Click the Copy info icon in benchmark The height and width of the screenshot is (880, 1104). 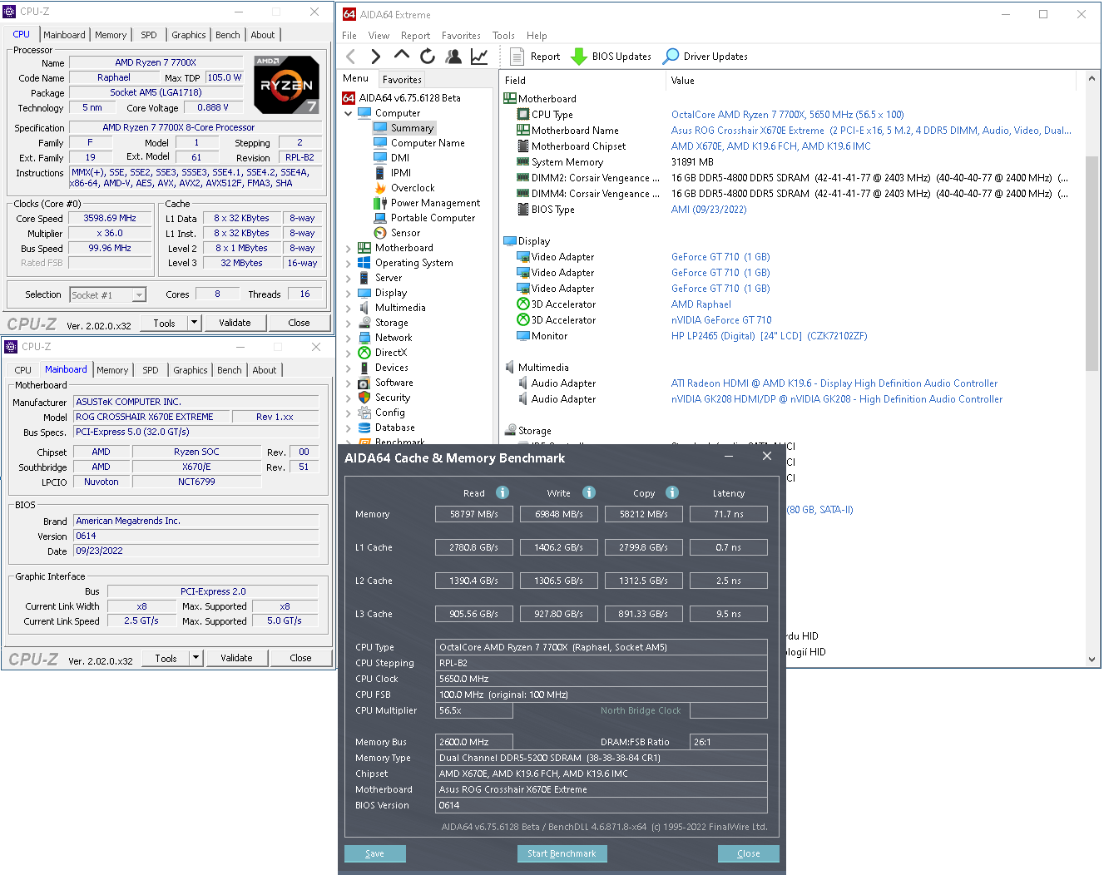672,492
